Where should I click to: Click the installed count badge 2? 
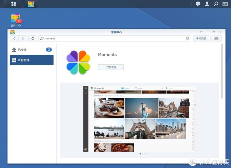[49, 50]
